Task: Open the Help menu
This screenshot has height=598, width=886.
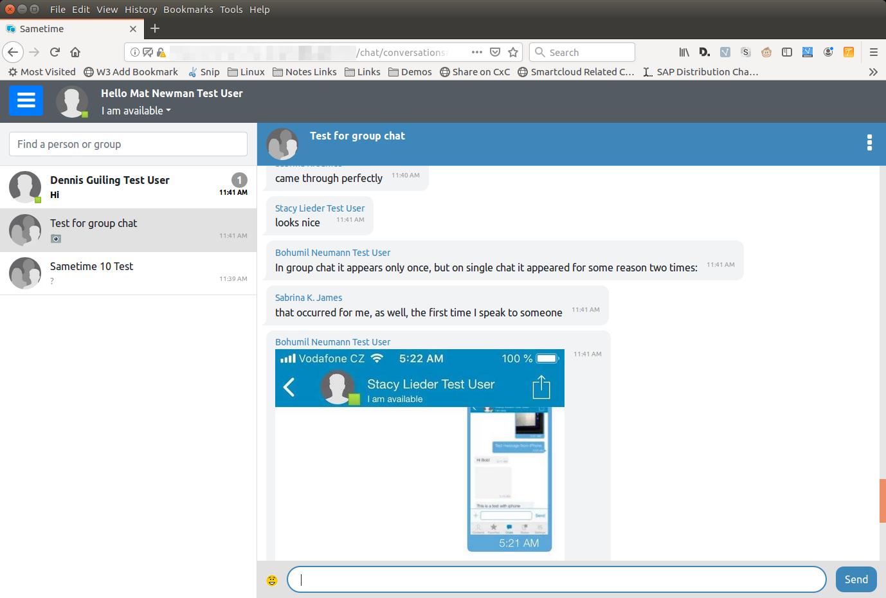Action: (x=260, y=9)
